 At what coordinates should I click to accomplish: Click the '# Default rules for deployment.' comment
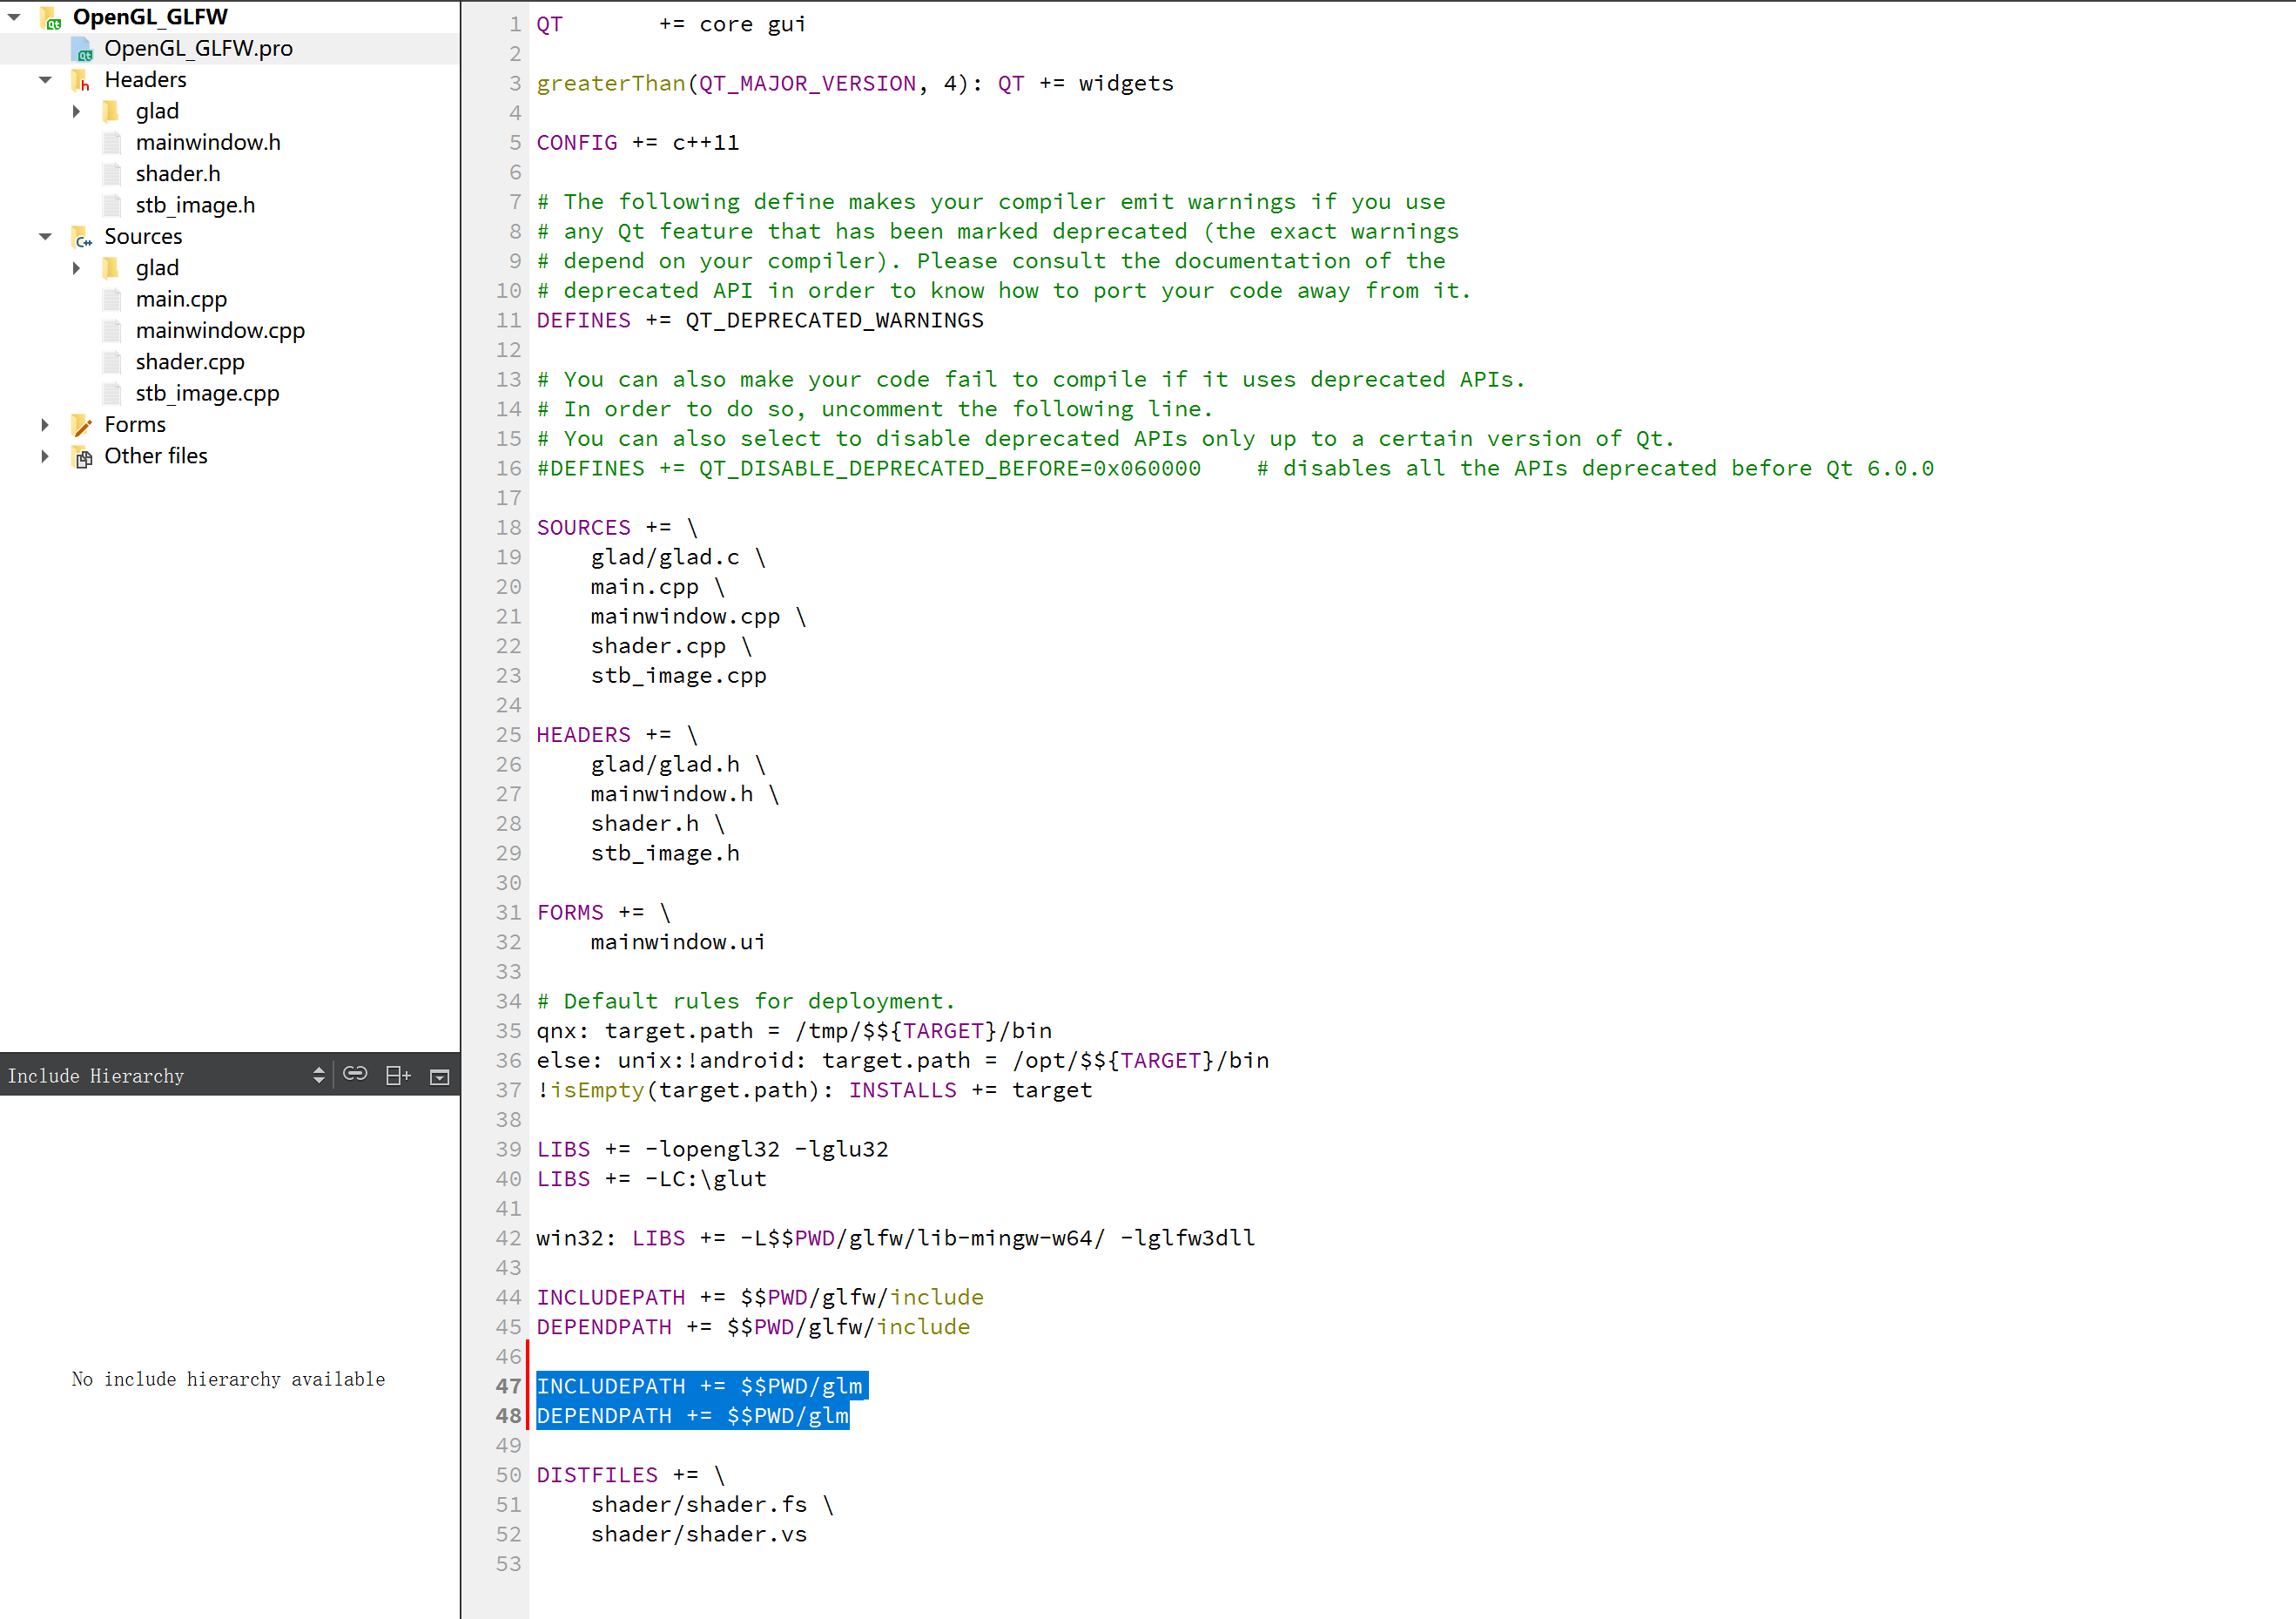point(746,1001)
